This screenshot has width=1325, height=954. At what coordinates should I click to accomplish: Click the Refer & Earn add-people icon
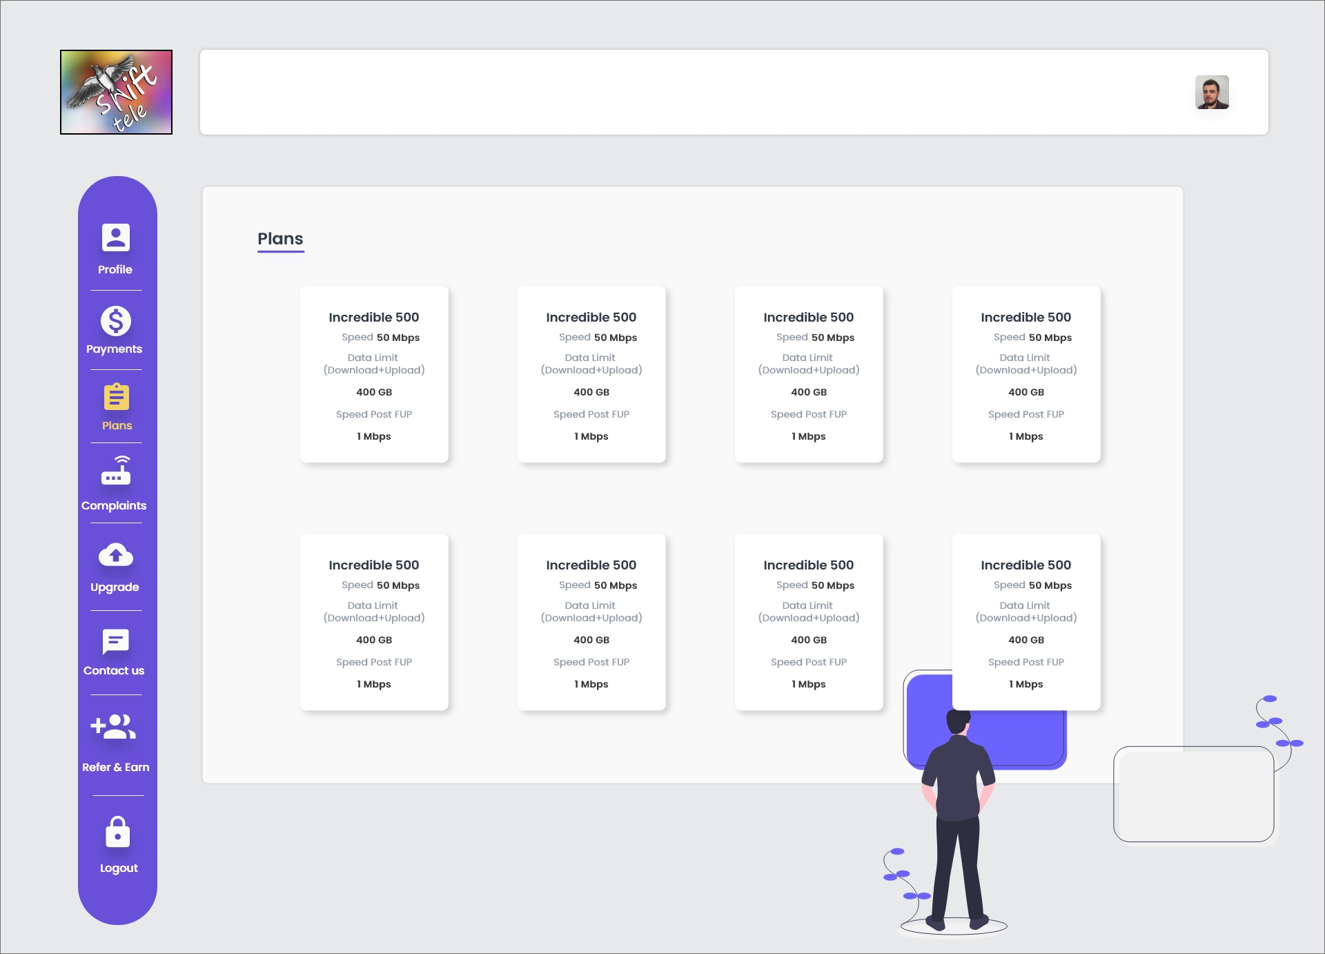tap(114, 727)
